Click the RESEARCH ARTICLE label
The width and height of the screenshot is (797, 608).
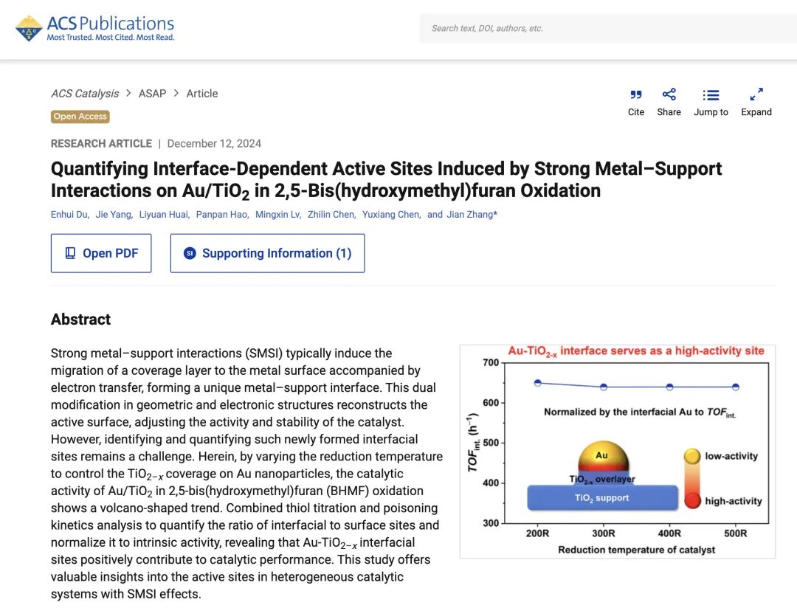click(101, 144)
